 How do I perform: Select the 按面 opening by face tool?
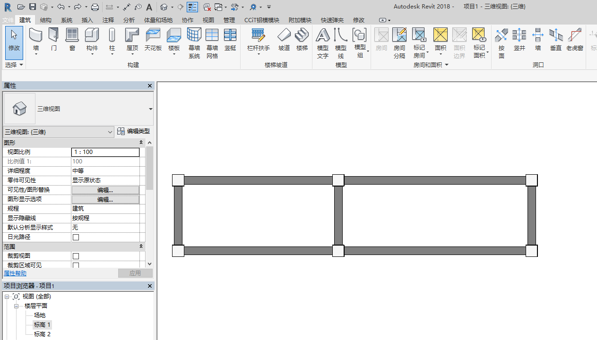[x=502, y=43]
